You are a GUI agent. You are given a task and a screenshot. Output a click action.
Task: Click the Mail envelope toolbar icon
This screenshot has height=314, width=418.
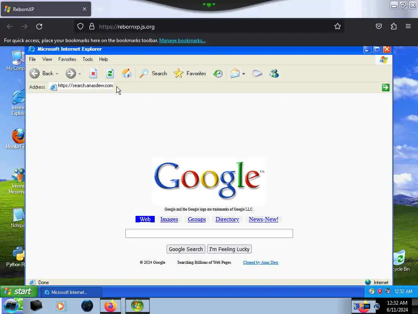235,74
